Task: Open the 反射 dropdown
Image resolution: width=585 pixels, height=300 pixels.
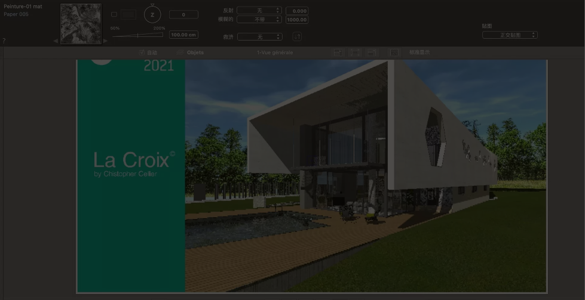Action: (259, 10)
